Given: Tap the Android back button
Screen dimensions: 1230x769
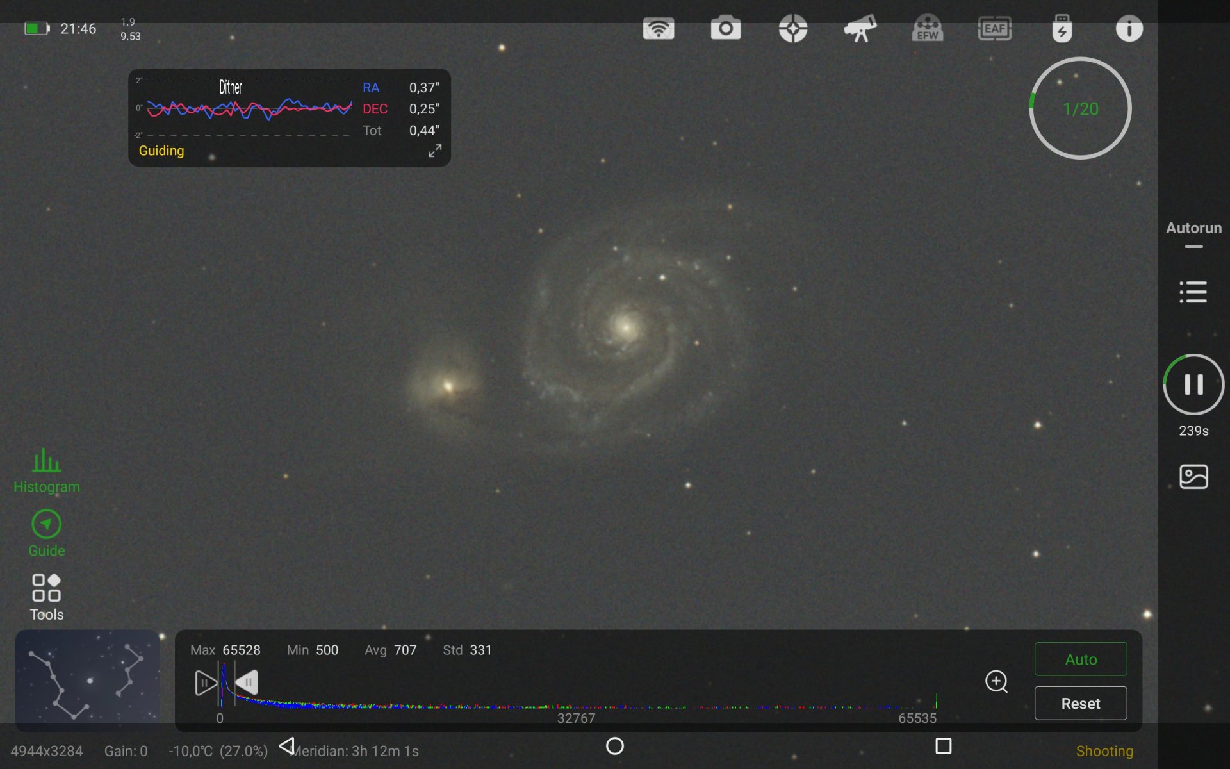Looking at the screenshot, I should pos(287,746).
